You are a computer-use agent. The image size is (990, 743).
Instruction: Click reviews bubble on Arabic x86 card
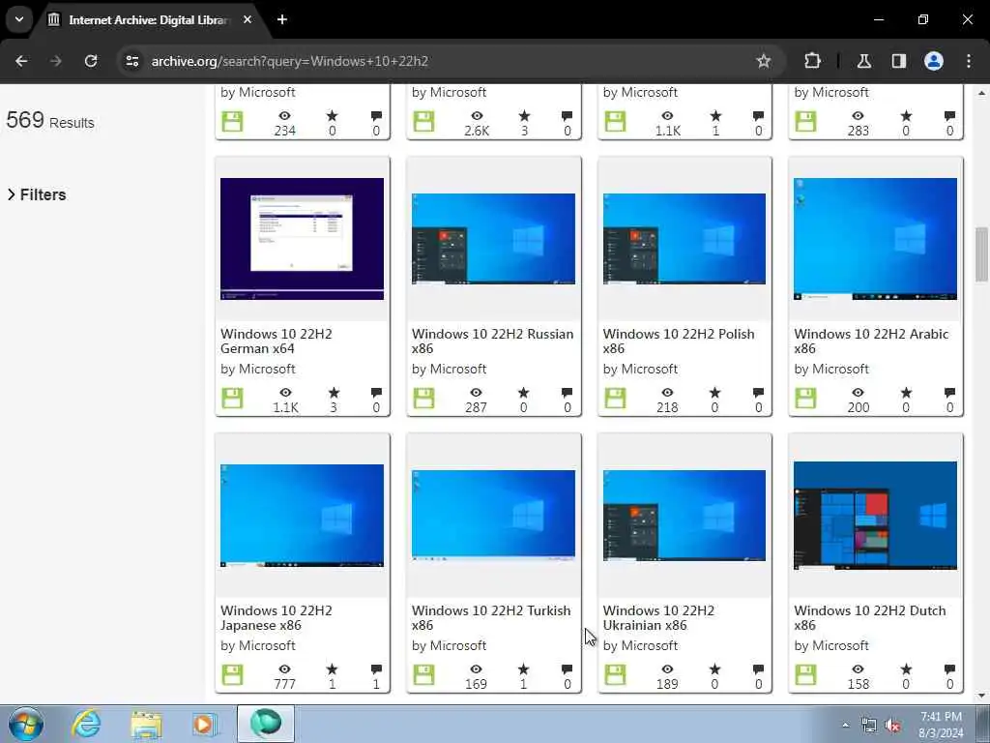tap(949, 393)
